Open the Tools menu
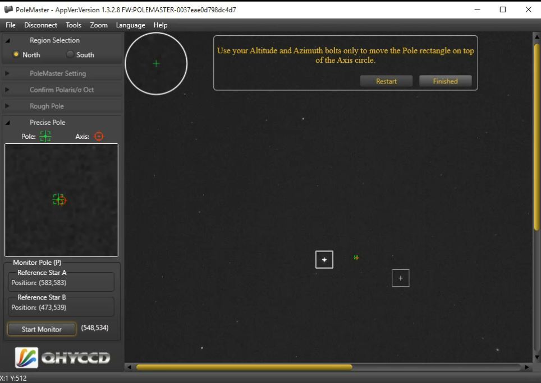Image resolution: width=541 pixels, height=383 pixels. tap(73, 25)
